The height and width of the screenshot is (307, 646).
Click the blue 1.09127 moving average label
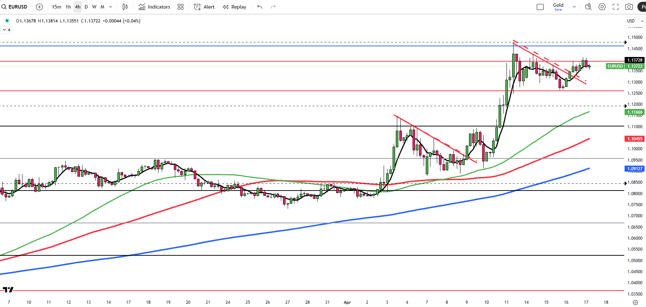coord(635,169)
